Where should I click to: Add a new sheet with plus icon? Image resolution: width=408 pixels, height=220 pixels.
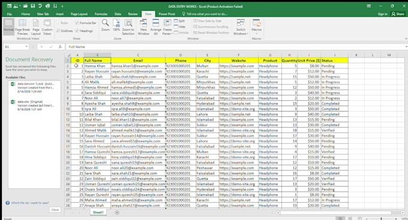[x=117, y=212]
